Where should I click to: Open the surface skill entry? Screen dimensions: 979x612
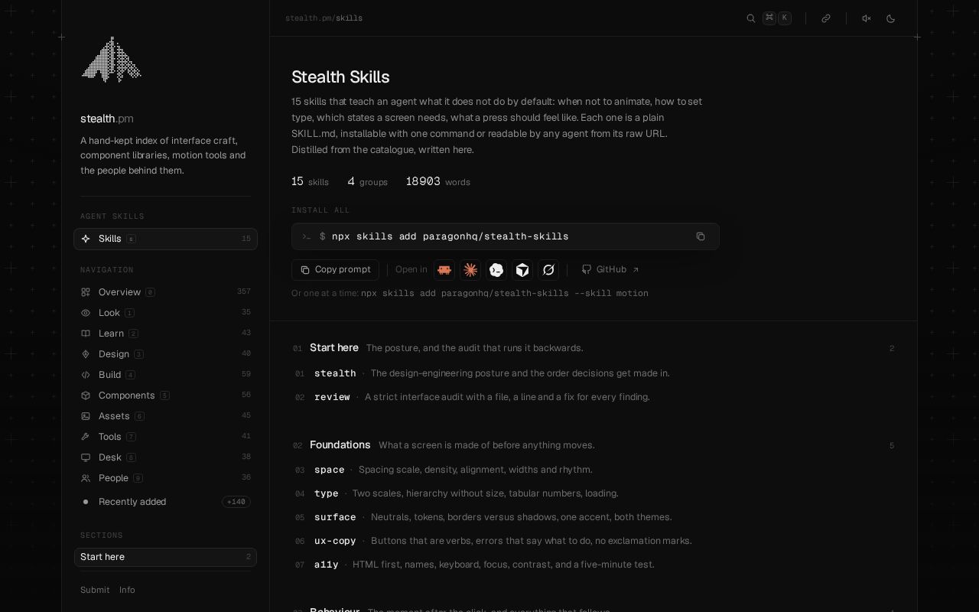coord(594,517)
